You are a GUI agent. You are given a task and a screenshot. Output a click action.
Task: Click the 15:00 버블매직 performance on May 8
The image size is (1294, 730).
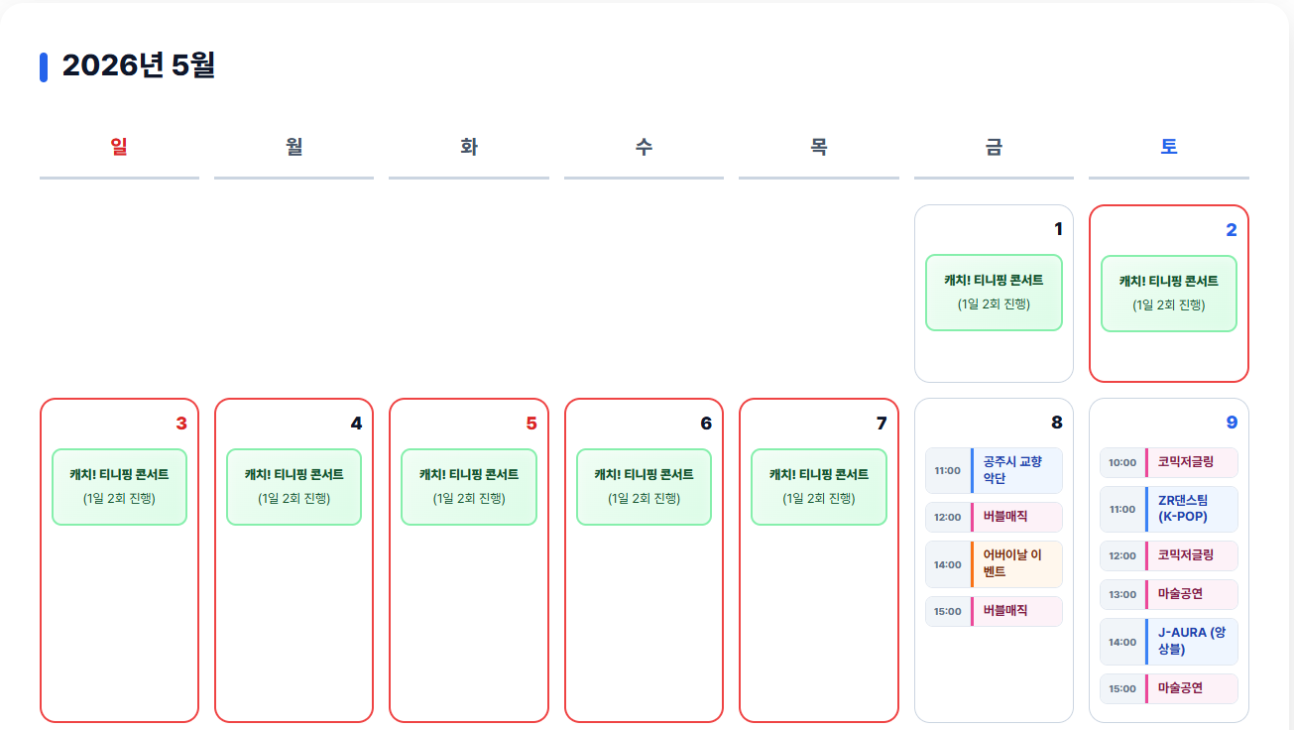click(x=994, y=611)
